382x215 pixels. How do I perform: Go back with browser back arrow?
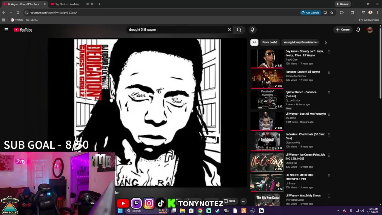click(4, 13)
